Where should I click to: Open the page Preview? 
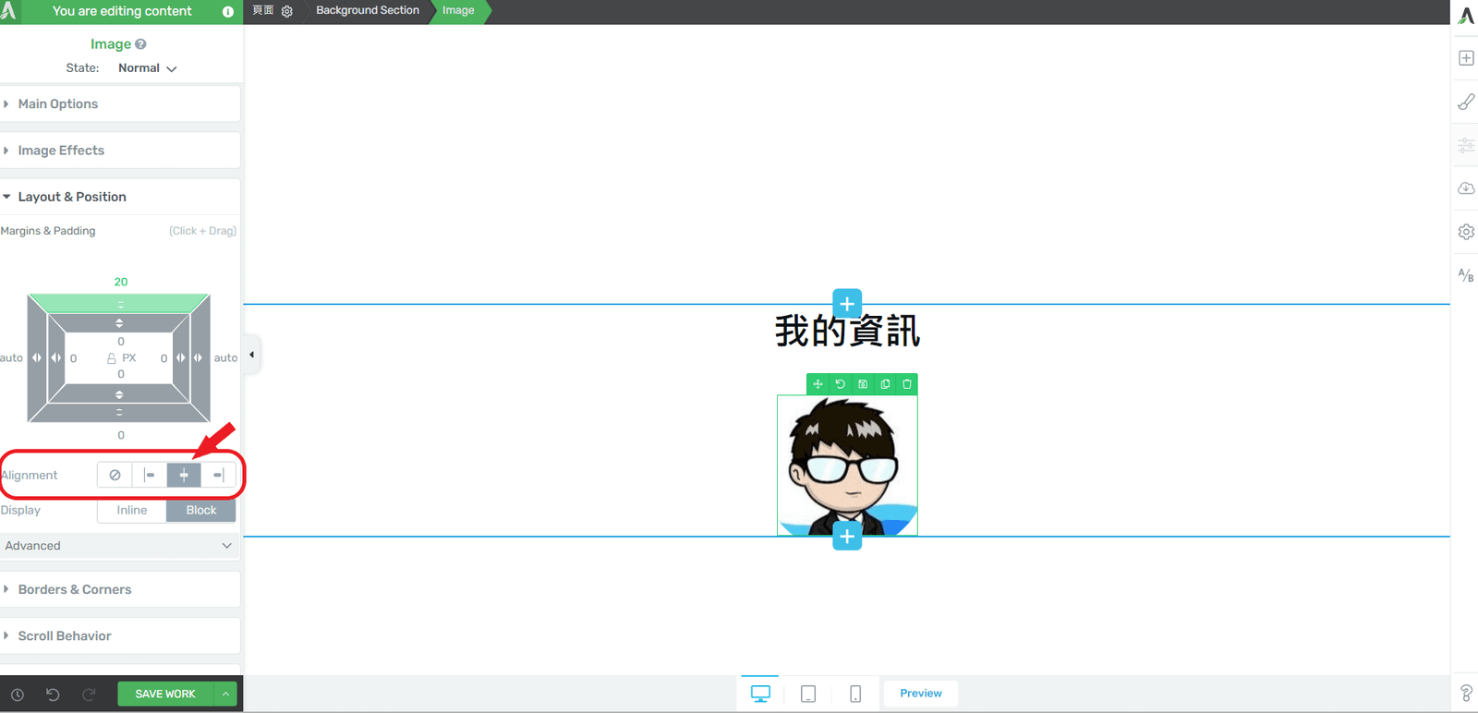921,694
